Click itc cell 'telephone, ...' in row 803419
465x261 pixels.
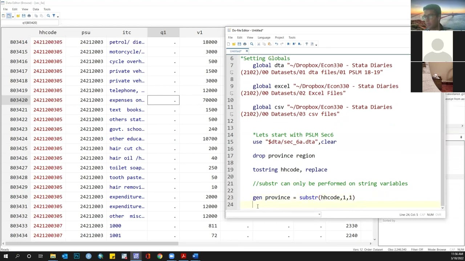[127, 90]
